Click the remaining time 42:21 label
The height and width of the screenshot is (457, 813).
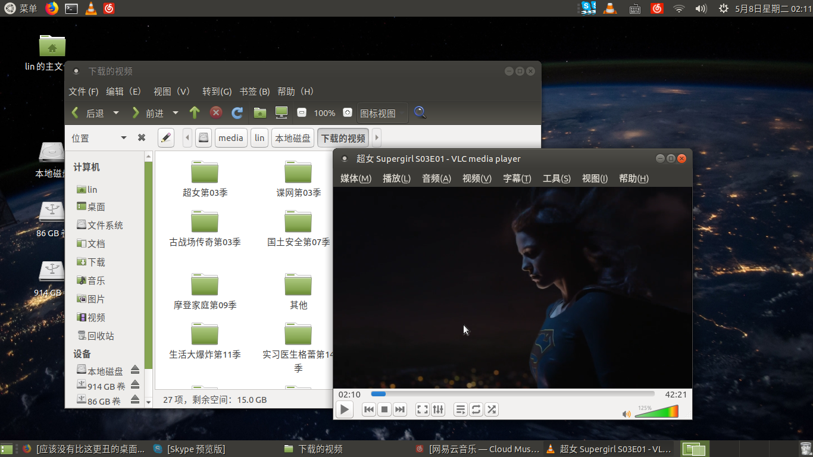[676, 394]
